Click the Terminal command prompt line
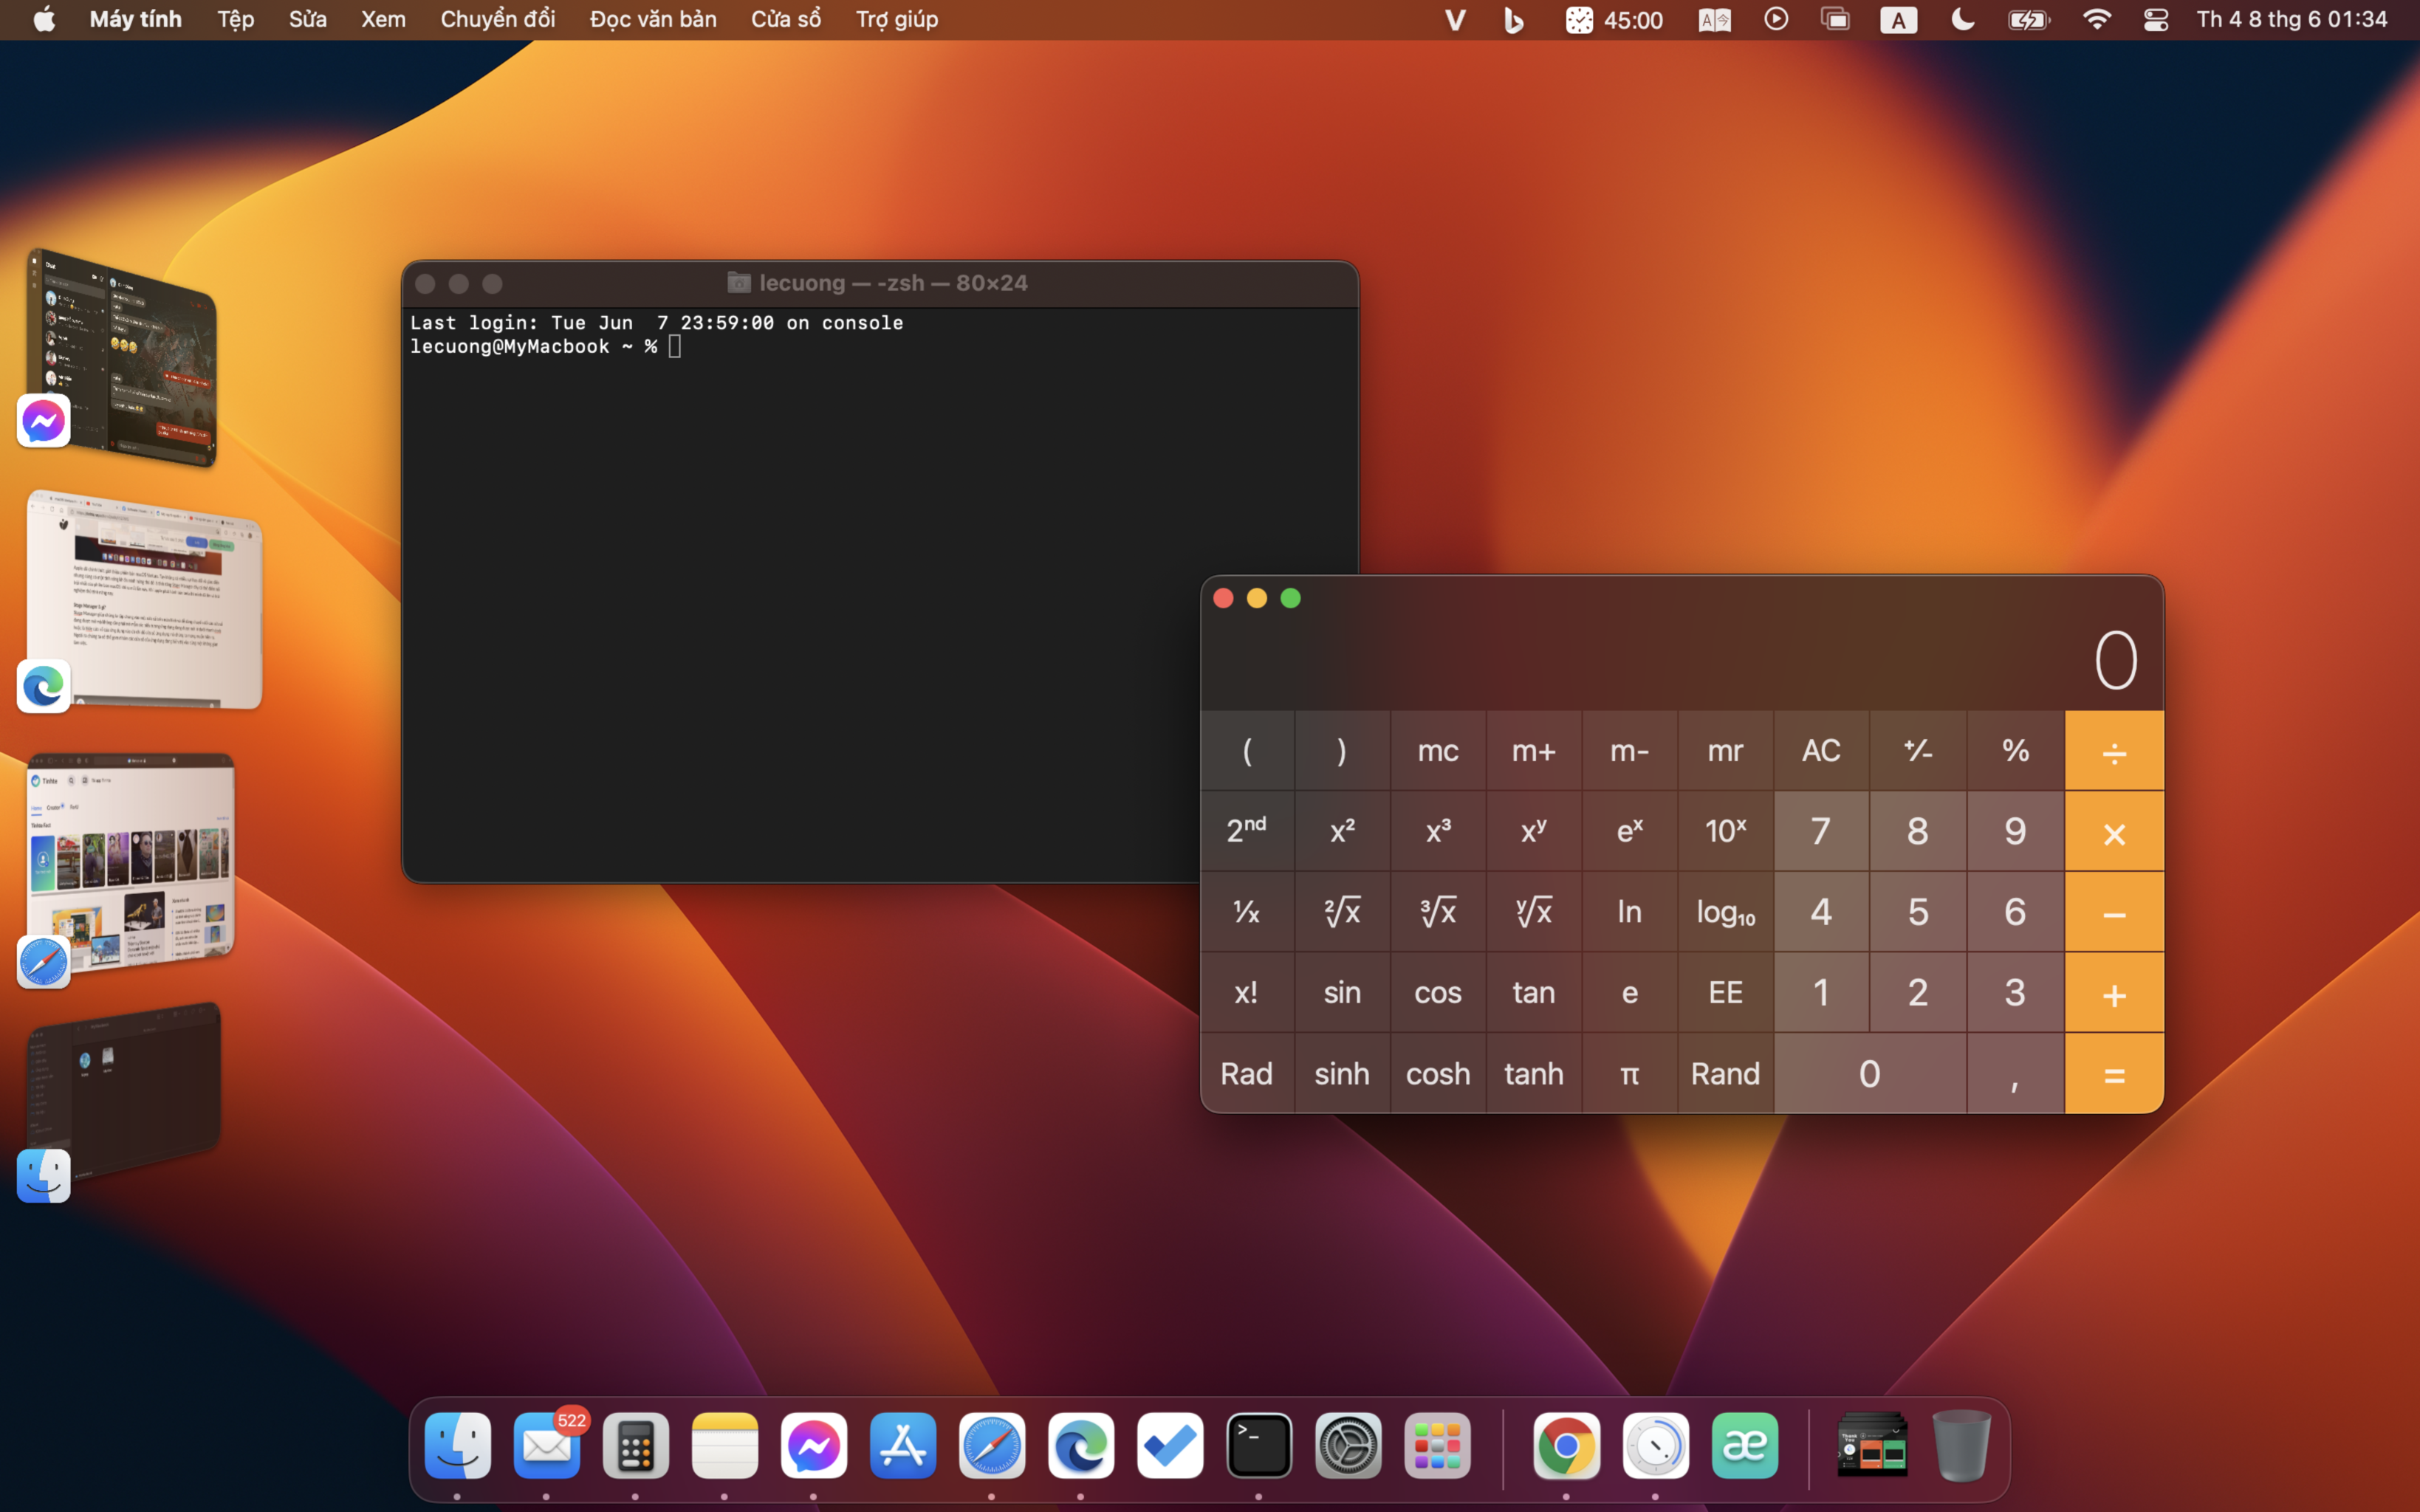The height and width of the screenshot is (1512, 2420). (x=546, y=346)
